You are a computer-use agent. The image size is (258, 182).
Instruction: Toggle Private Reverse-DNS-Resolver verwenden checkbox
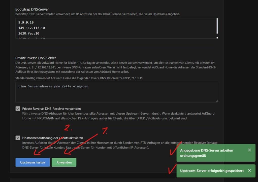[x=18, y=108]
